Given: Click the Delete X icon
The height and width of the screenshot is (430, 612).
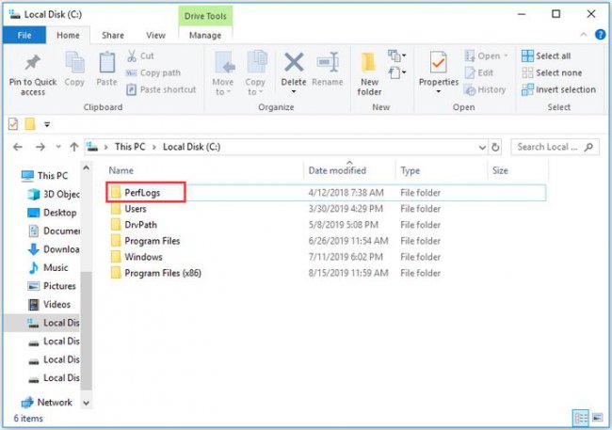Looking at the screenshot, I should [294, 62].
